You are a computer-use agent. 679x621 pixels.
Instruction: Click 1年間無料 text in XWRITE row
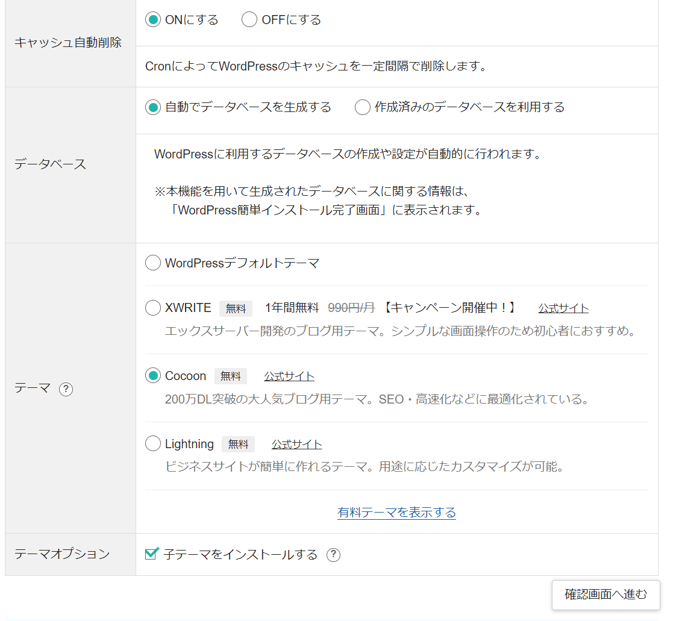[292, 308]
